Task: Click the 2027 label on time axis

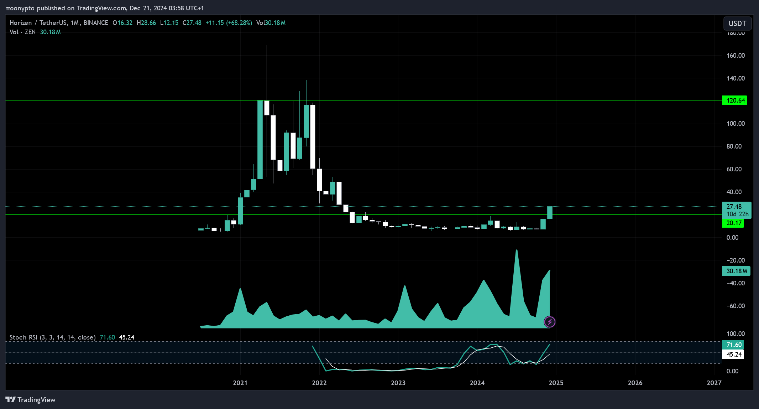Action: tap(714, 383)
